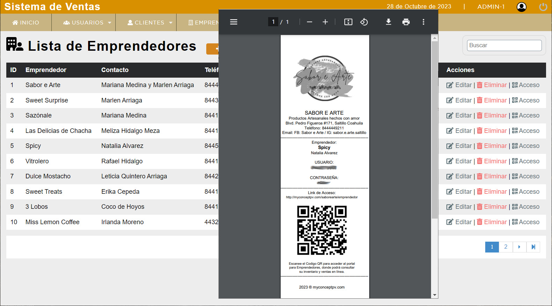Click the user profile avatar icon
552x306 pixels.
pyautogui.click(x=522, y=7)
